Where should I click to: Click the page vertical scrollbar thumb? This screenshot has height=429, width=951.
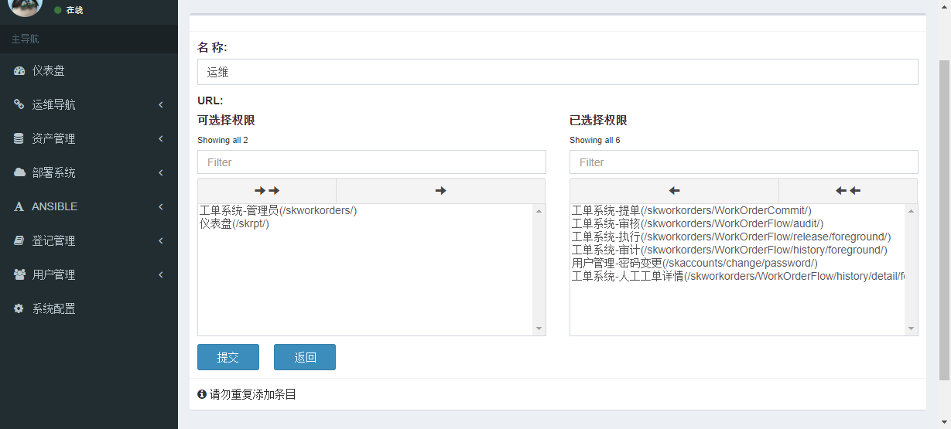(x=944, y=220)
